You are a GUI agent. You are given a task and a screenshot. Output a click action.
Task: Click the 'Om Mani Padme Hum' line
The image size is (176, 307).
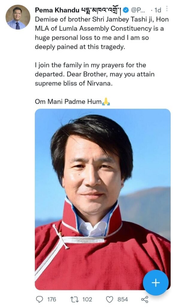68,102
